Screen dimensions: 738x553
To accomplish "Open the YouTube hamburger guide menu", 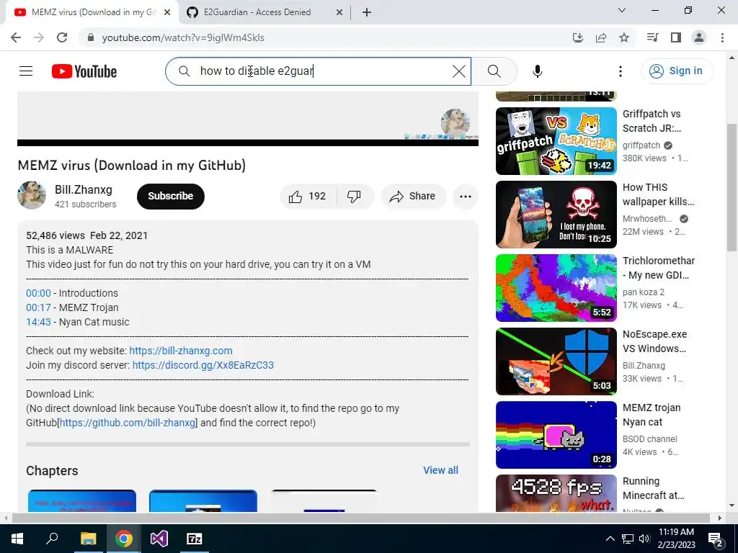I will (x=26, y=71).
